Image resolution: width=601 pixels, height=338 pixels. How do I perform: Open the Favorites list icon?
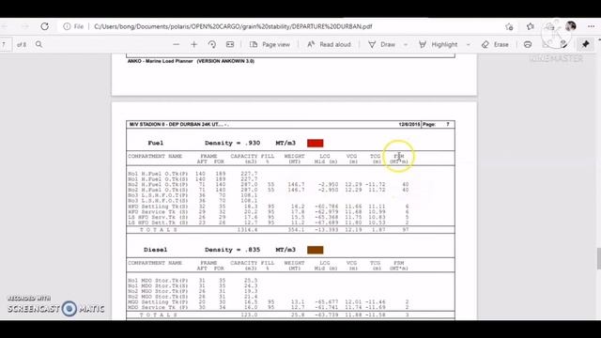tap(531, 26)
